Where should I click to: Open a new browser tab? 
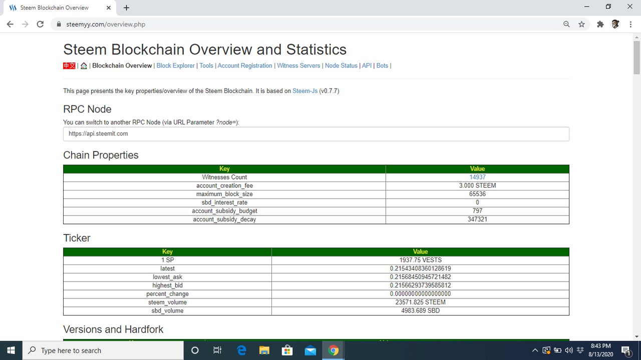click(x=126, y=7)
